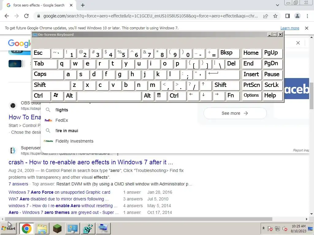The width and height of the screenshot is (314, 235).
Task: Open Win7 Aero disabled due to mirror drivers link
Action: tap(59, 199)
